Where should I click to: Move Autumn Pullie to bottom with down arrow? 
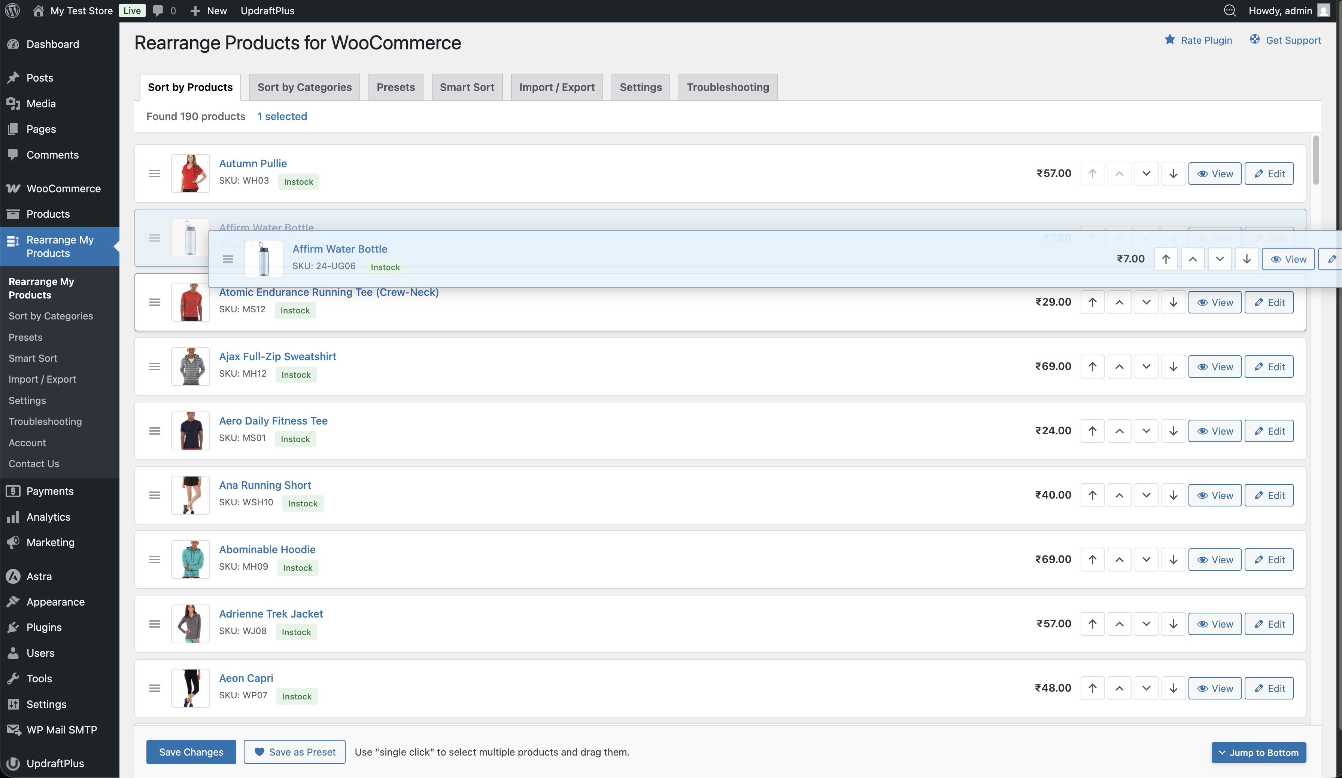pyautogui.click(x=1173, y=174)
